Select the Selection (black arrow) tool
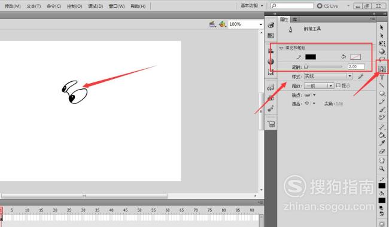The image size is (389, 227). [382, 27]
